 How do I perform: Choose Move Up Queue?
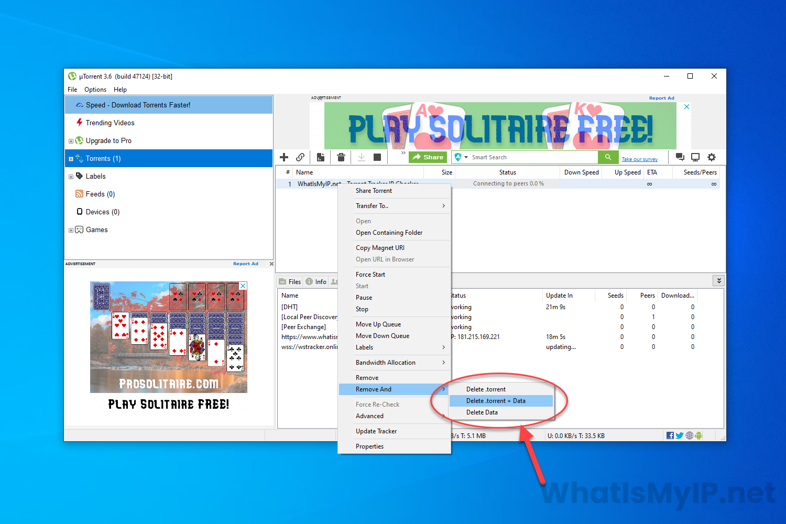(x=395, y=324)
